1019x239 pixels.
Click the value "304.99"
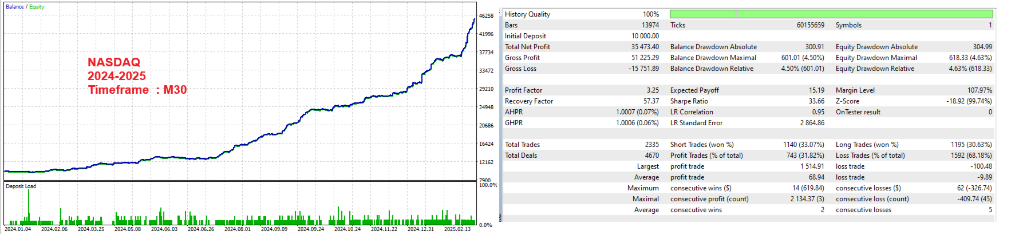click(982, 47)
